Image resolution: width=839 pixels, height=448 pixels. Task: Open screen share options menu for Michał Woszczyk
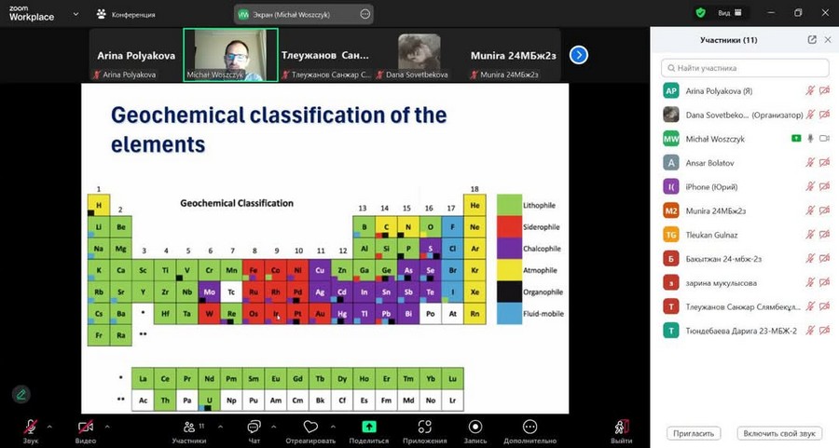(x=364, y=15)
